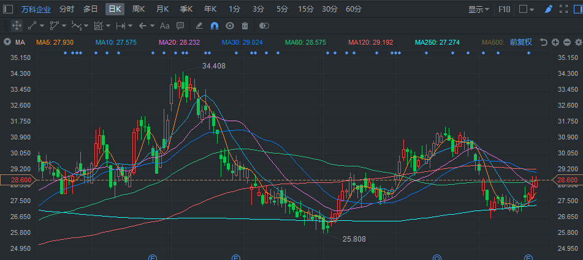Click the 前复权 adjustment button

(x=521, y=42)
